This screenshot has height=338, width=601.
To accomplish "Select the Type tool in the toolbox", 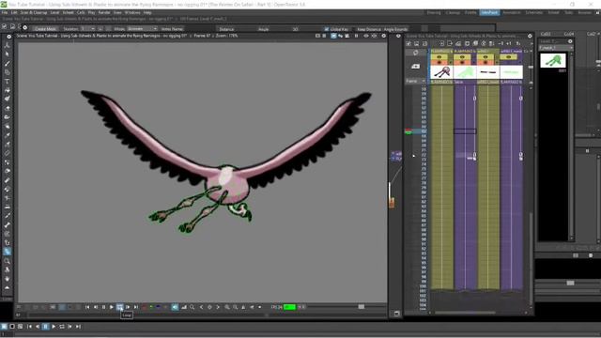I will tap(7, 82).
